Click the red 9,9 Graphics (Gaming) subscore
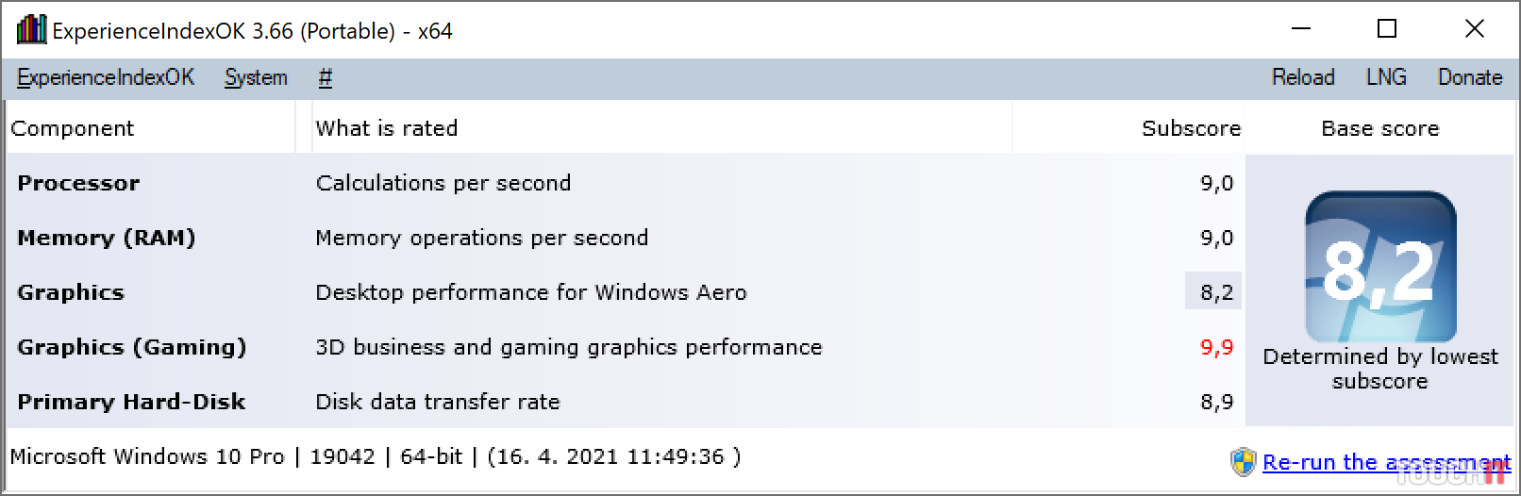 pyautogui.click(x=1215, y=347)
